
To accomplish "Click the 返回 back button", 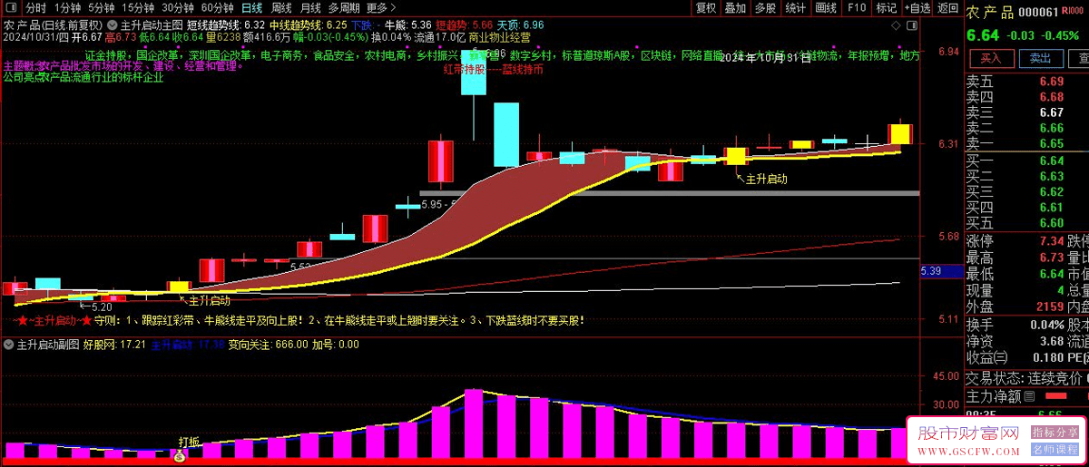I will [947, 8].
